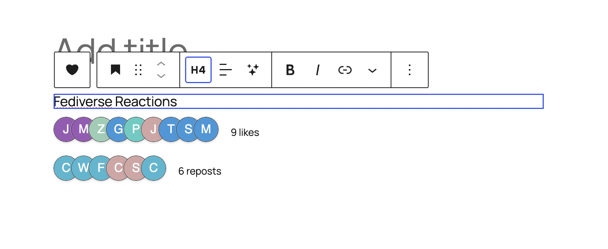The width and height of the screenshot is (608, 249).
Task: Select the parent Reactions block heart icon
Action: (x=72, y=70)
